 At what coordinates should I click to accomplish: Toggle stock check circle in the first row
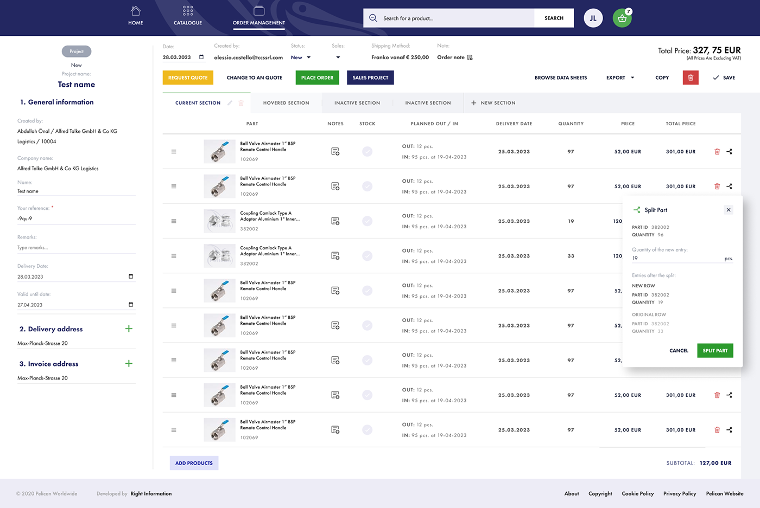pyautogui.click(x=368, y=152)
